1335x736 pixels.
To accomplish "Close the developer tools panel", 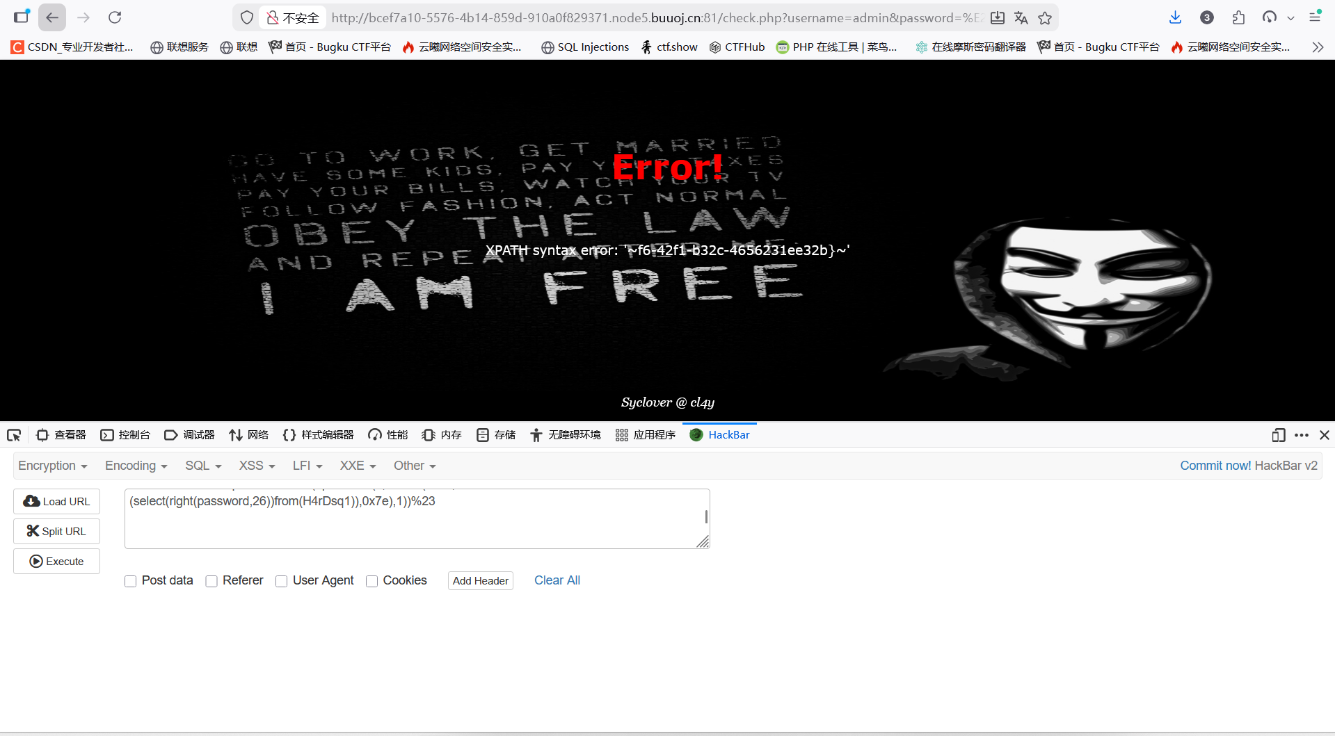I will (x=1325, y=435).
